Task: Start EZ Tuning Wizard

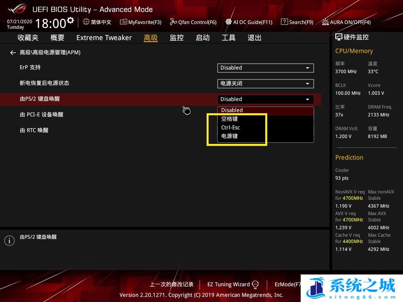Action: click(229, 285)
